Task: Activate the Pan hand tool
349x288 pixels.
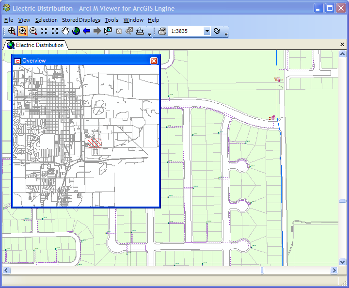Action: pos(65,31)
